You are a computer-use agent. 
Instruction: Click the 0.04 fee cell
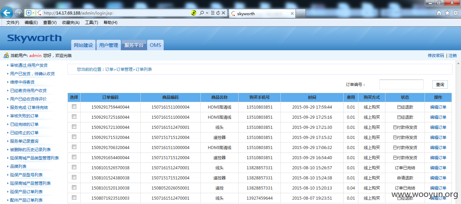click(351, 188)
